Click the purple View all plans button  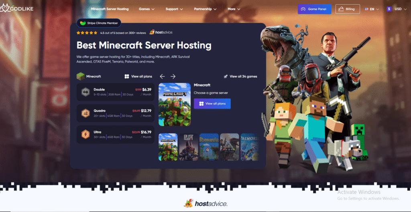coord(212,104)
